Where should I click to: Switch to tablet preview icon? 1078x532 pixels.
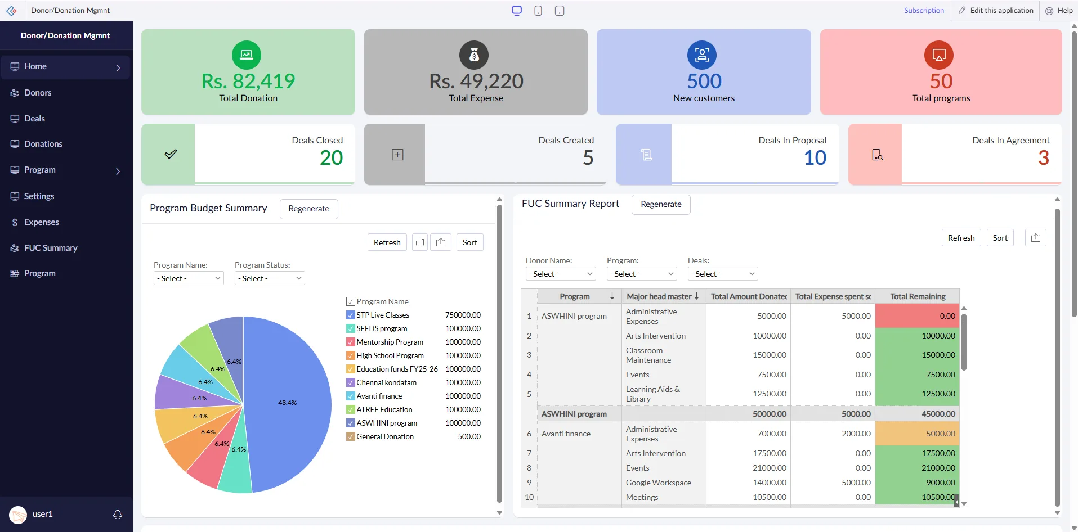click(x=560, y=11)
